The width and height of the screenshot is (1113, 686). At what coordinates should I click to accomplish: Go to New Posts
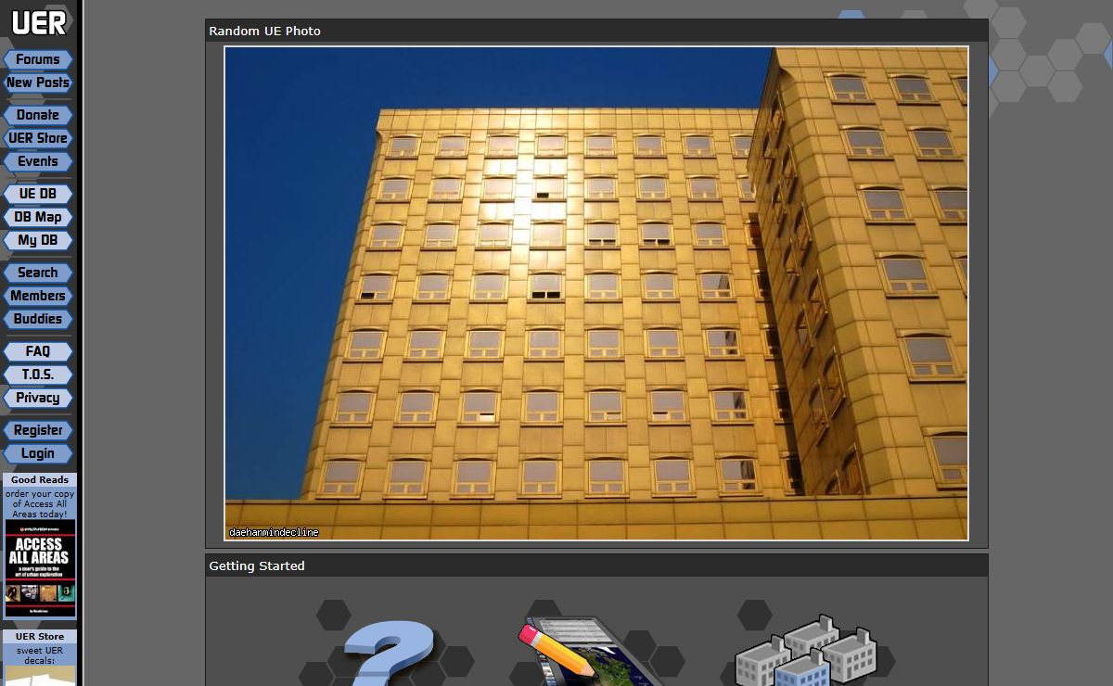(x=38, y=83)
